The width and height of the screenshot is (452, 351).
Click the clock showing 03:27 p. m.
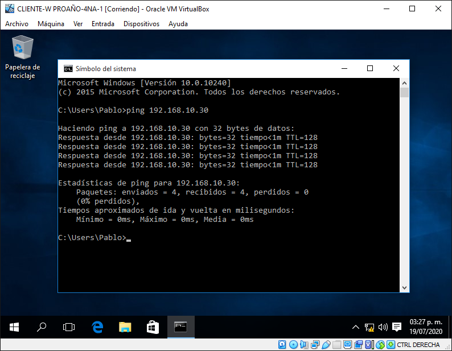click(x=426, y=327)
